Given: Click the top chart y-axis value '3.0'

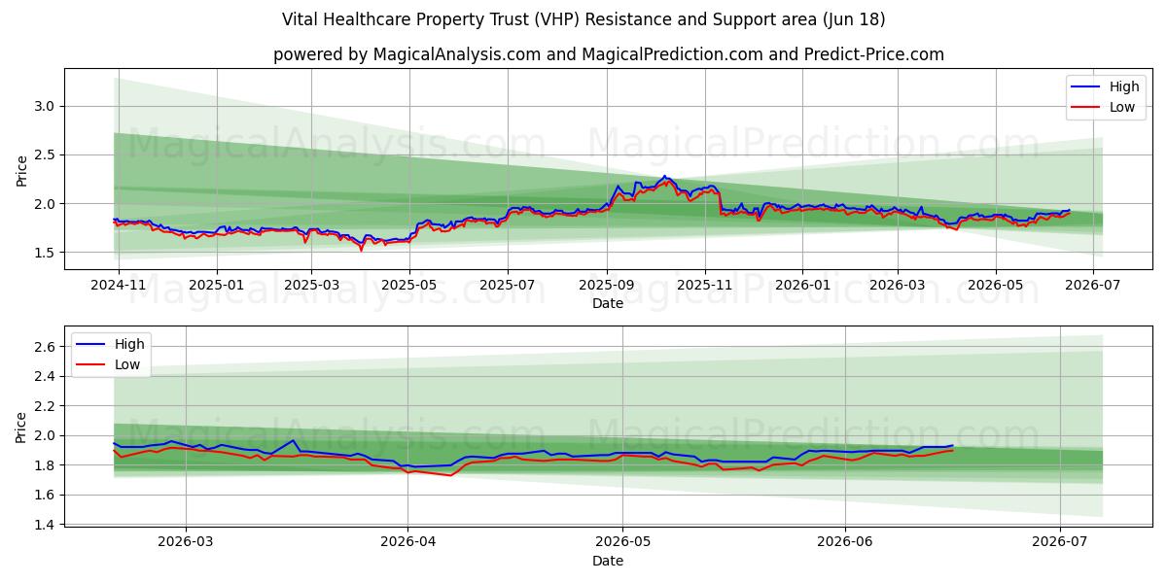Looking at the screenshot, I should pos(46,106).
